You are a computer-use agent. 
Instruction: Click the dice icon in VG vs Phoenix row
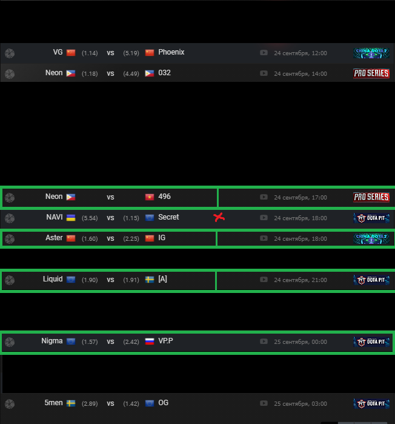tap(10, 53)
